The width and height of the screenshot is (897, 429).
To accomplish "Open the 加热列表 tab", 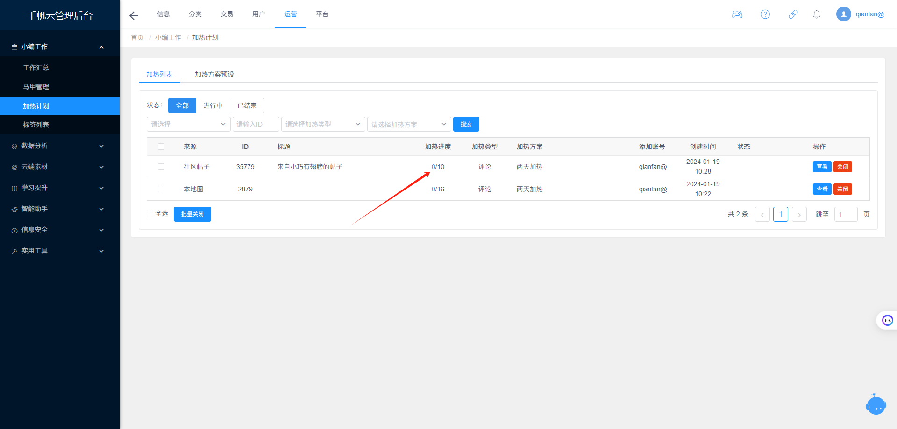I will click(x=159, y=74).
